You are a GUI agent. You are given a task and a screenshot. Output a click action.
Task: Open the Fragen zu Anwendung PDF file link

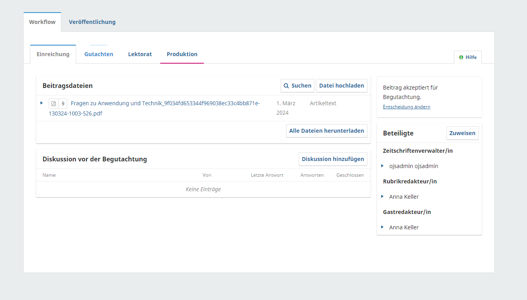pos(165,104)
